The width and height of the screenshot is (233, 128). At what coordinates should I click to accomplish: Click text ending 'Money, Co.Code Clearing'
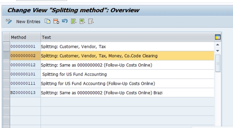[99, 56]
